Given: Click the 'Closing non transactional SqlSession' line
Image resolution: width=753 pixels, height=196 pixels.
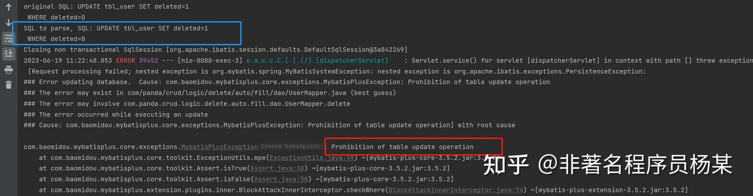Looking at the screenshot, I should tap(215, 50).
